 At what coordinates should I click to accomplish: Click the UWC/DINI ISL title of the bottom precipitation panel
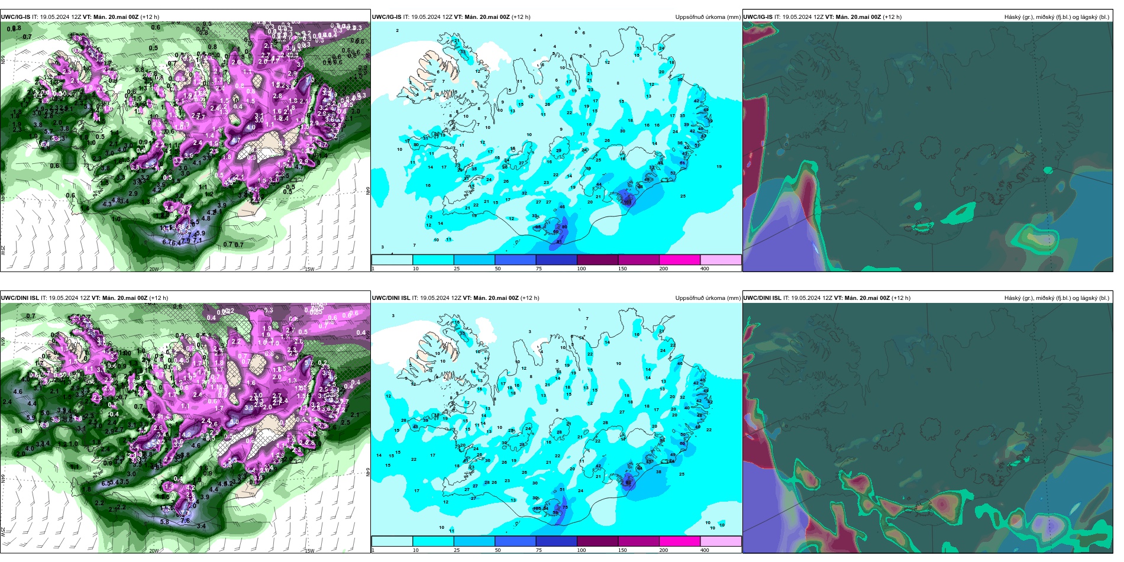pos(392,298)
